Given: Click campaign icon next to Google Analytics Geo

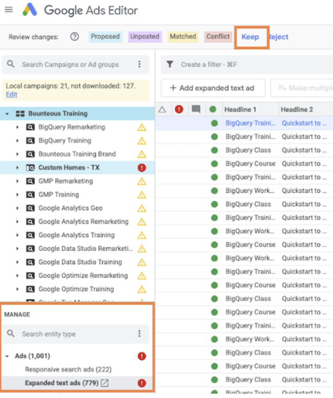Looking at the screenshot, I should tap(30, 208).
